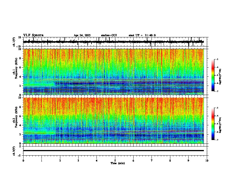Click time axis tick label "8"
The height and width of the screenshot is (180, 233).
pyautogui.click(x=170, y=161)
